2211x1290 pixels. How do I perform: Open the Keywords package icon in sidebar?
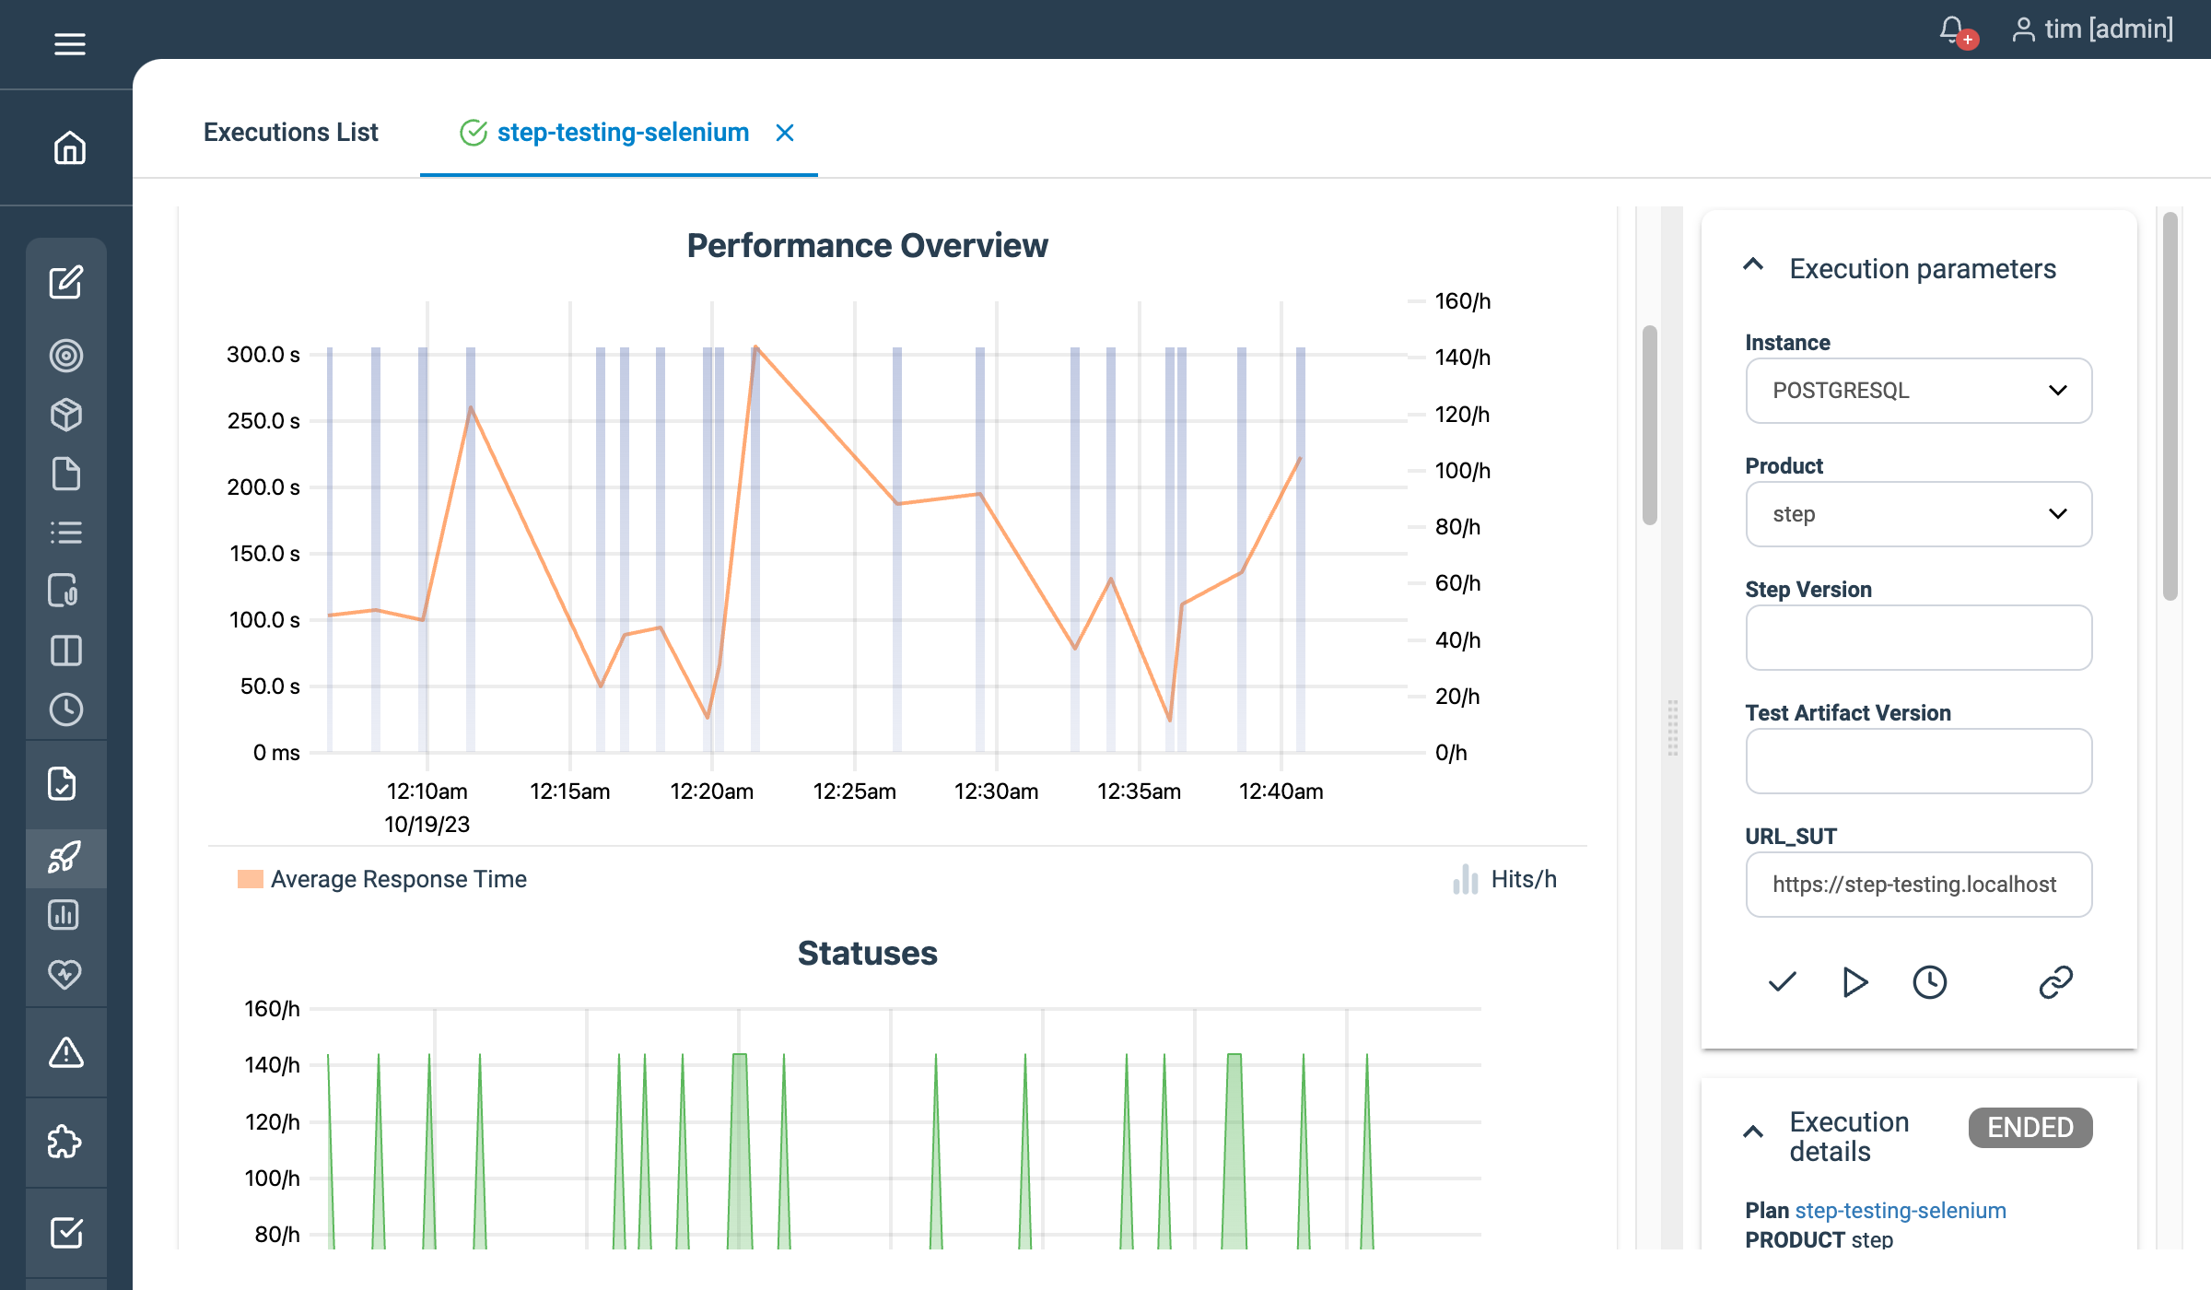[x=66, y=415]
